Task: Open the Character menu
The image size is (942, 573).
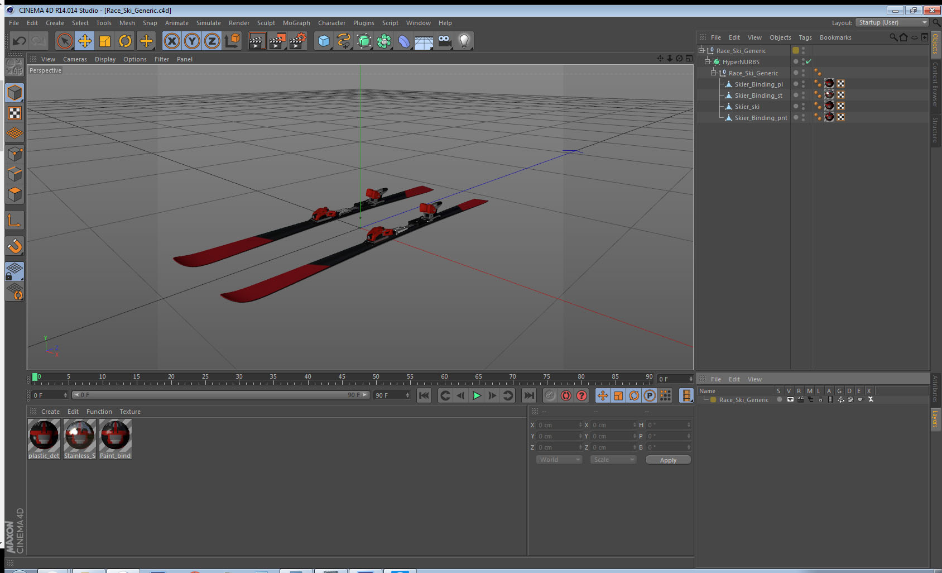Action: 331,23
